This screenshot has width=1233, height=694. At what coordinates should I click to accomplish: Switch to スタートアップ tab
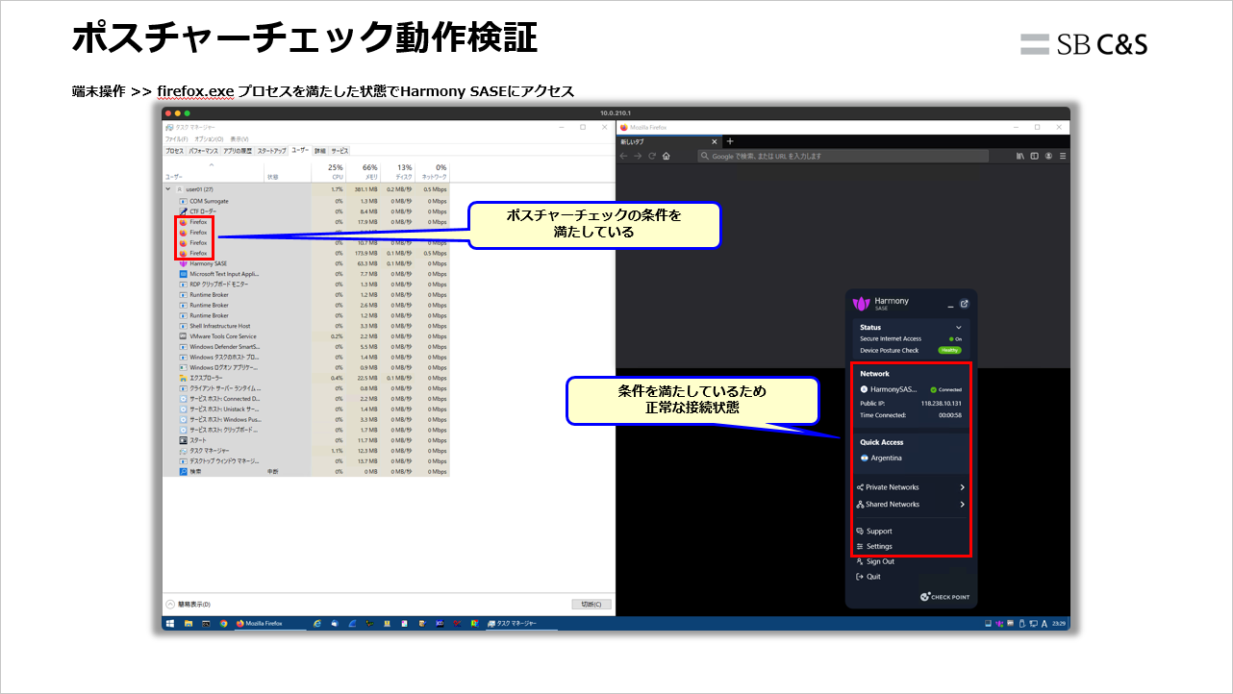pos(271,151)
